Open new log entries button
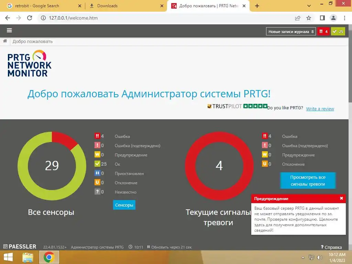 (291, 31)
